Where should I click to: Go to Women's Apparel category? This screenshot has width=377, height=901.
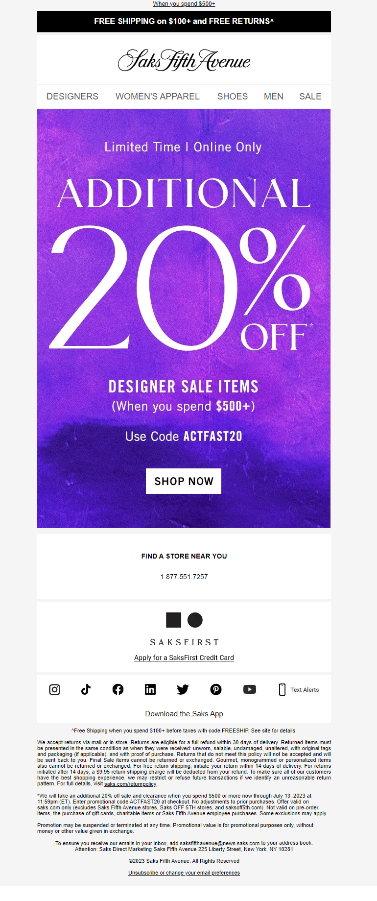158,97
